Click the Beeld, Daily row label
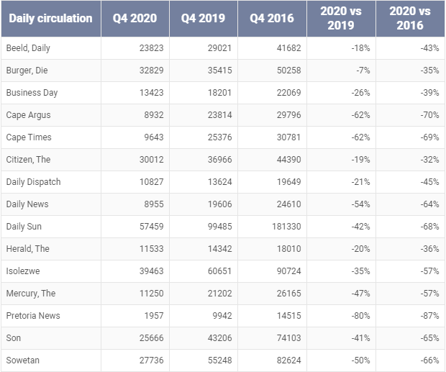Viewport: 446px width, 372px height. coord(28,48)
